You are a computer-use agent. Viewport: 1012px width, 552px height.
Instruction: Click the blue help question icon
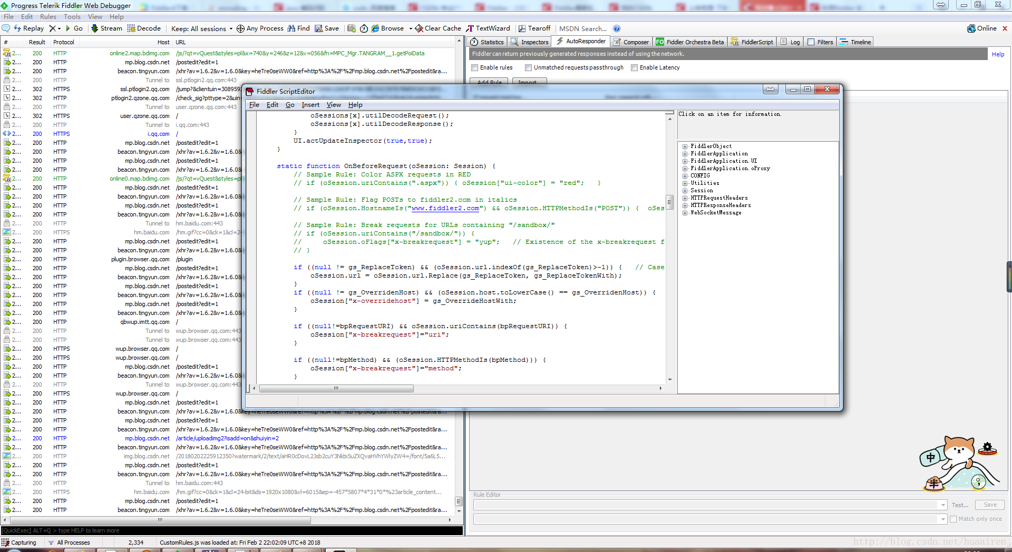click(617, 28)
